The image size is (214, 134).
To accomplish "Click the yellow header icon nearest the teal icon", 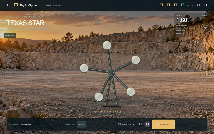I will [x=176, y=5].
